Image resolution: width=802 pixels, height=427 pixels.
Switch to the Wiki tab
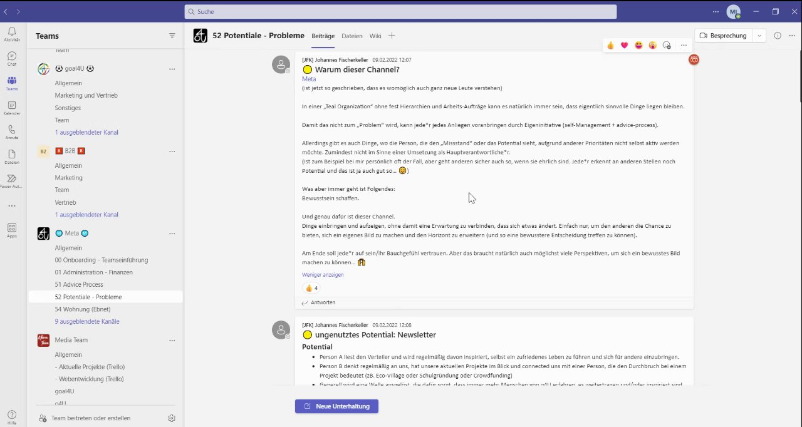click(x=375, y=36)
